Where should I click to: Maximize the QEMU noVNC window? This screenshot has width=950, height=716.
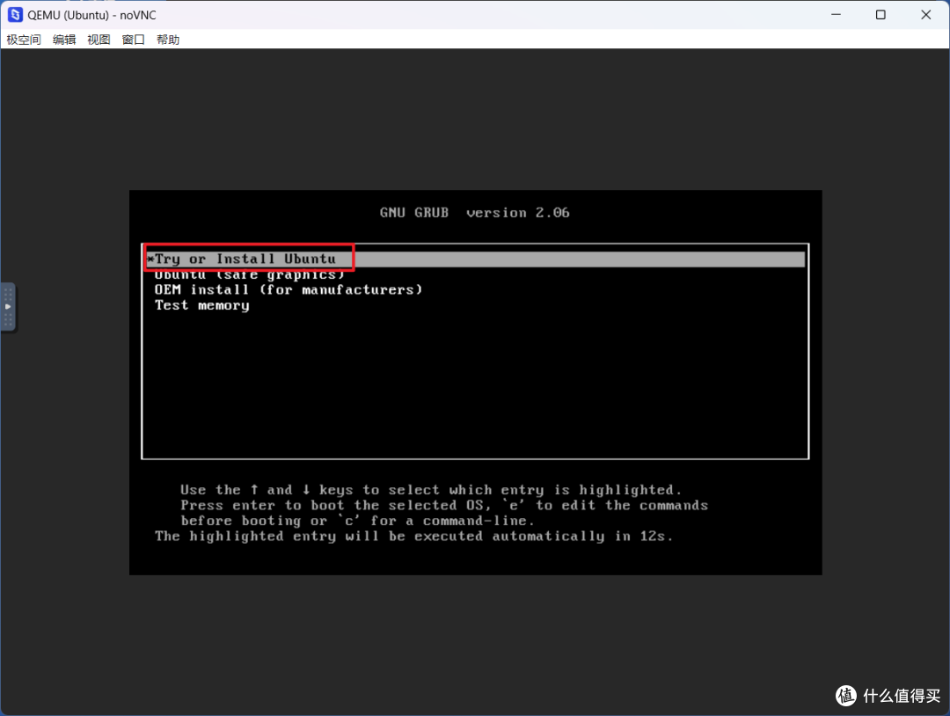coord(881,15)
